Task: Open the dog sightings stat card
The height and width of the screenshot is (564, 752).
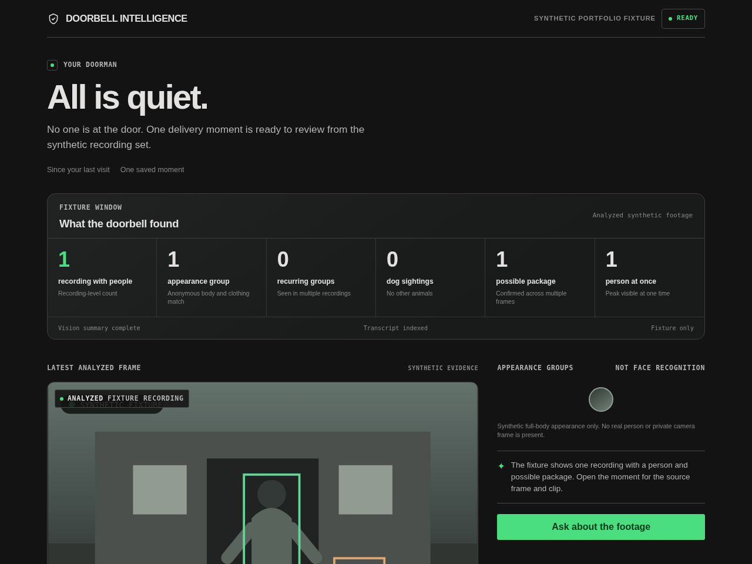Action: pyautogui.click(x=431, y=278)
